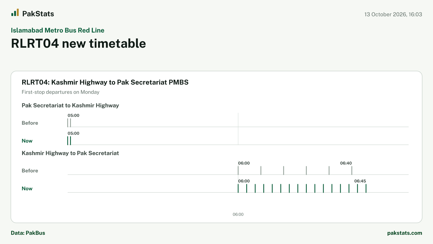
Task: Select the timestamp 13 October 2026, 16:03
Action: click(393, 14)
